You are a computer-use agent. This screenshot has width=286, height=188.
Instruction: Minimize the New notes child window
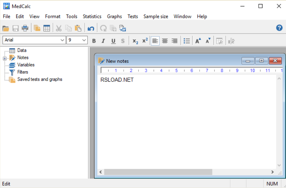click(248, 61)
